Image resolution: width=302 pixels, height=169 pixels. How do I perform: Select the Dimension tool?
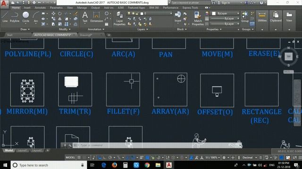[96, 17]
